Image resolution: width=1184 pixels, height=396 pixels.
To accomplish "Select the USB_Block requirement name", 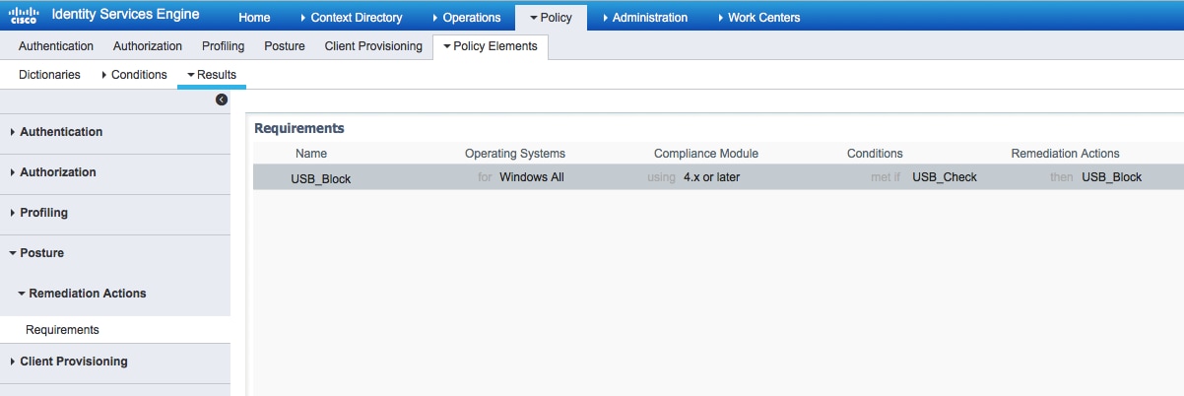I will click(x=320, y=178).
